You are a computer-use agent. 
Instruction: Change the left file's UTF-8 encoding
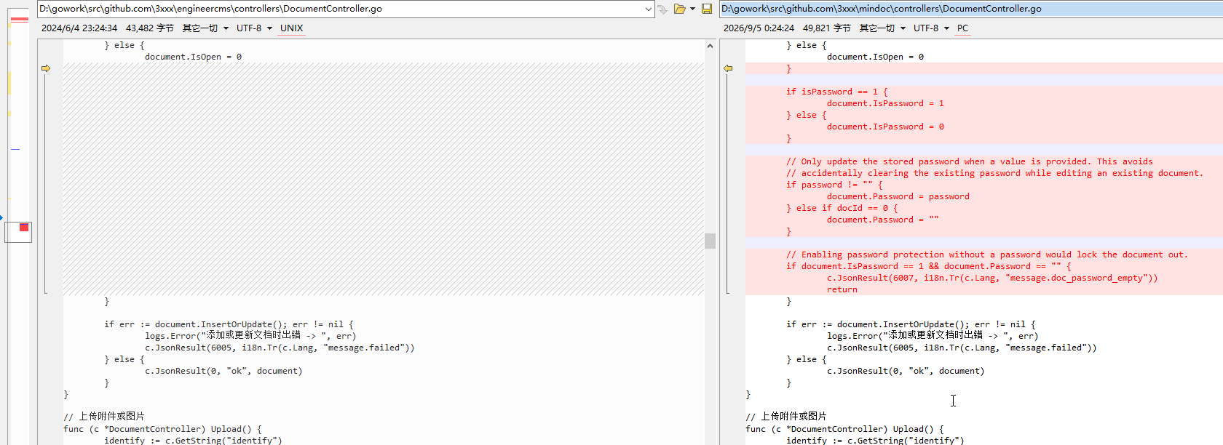(254, 28)
